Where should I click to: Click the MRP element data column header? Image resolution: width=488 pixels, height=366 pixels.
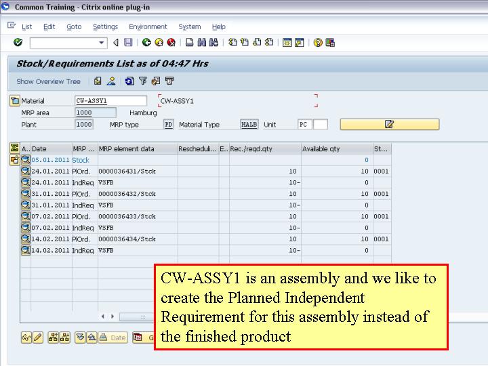(138, 148)
